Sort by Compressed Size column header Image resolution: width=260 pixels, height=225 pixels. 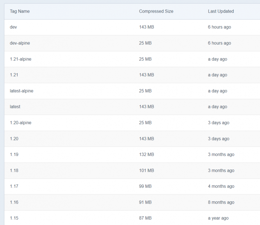[x=156, y=11]
